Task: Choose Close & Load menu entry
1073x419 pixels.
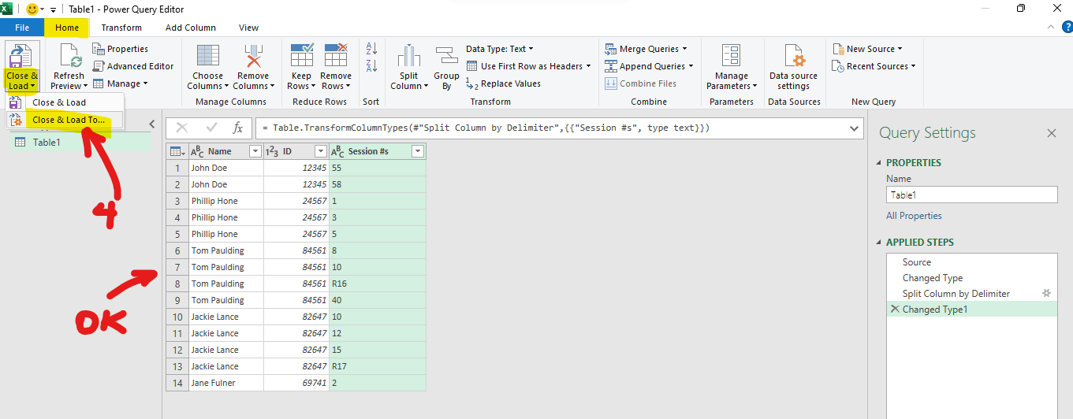Action: pyautogui.click(x=65, y=102)
